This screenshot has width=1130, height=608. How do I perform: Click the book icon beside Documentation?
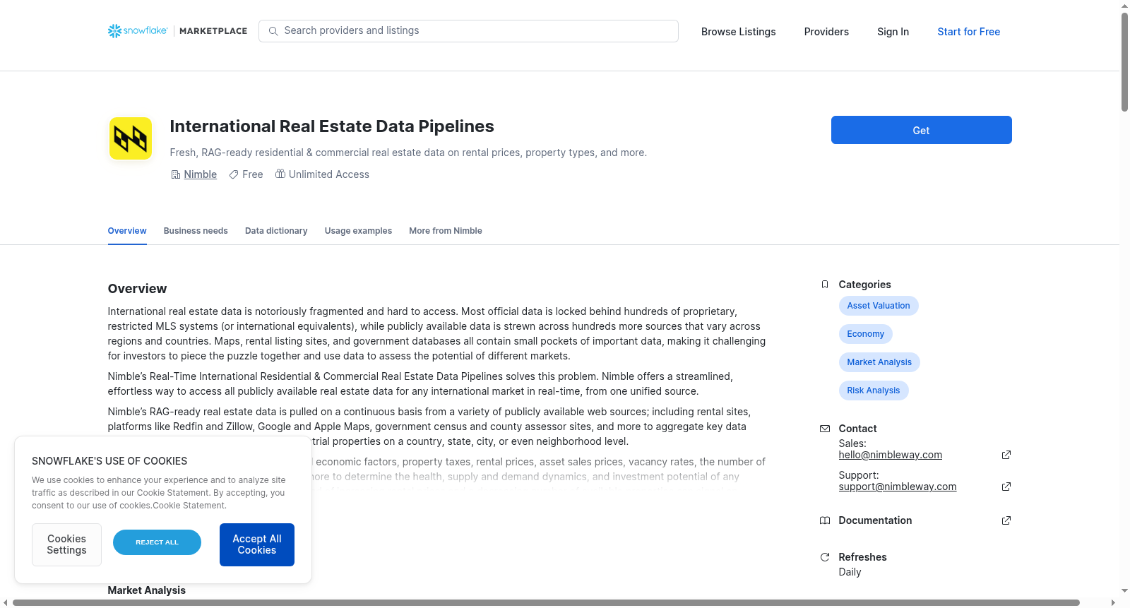pyautogui.click(x=825, y=520)
